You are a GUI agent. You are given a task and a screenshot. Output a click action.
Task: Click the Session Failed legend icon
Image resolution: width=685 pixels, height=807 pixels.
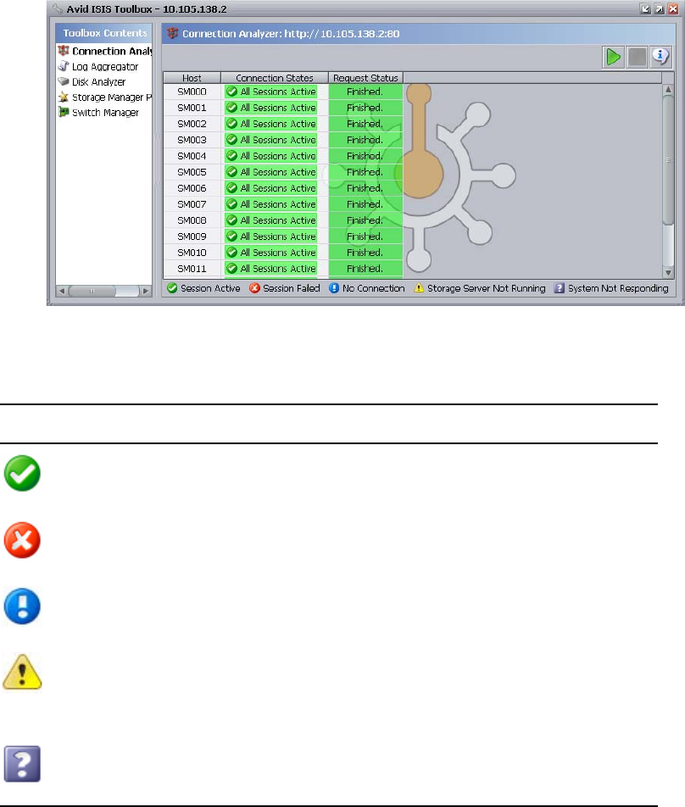point(254,288)
